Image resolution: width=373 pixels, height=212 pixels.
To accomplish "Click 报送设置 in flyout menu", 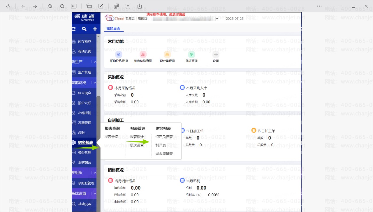I will 137,145.
